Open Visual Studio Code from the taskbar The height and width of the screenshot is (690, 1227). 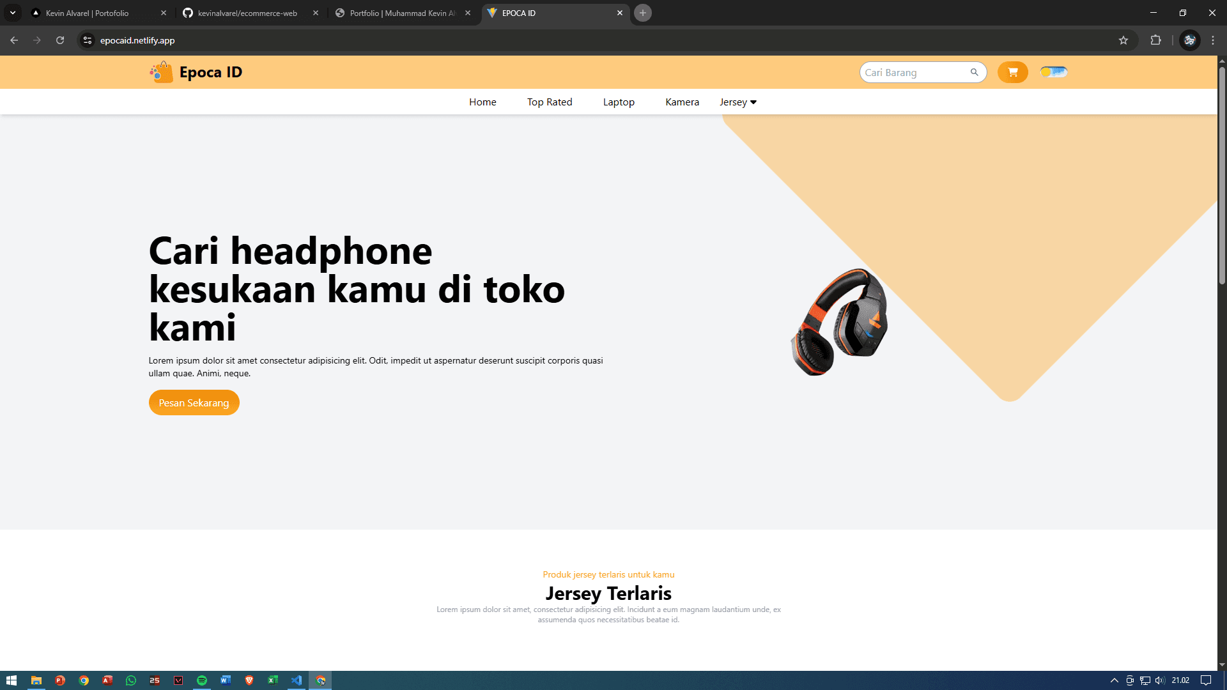point(297,680)
